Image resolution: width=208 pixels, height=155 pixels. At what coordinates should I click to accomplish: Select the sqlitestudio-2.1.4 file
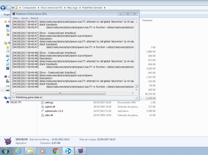54,111
